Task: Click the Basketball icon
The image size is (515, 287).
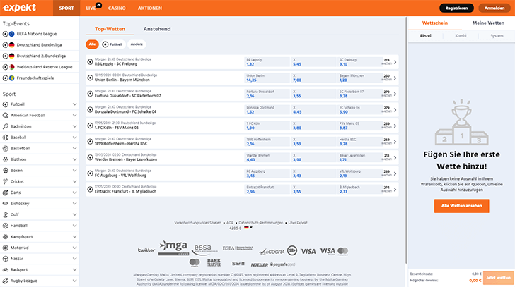Action: click(x=5, y=148)
